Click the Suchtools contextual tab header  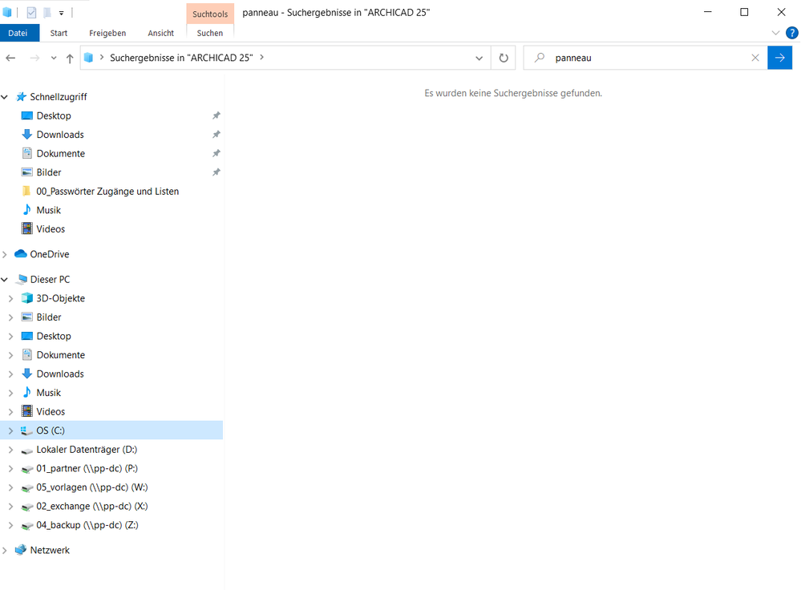(x=210, y=14)
